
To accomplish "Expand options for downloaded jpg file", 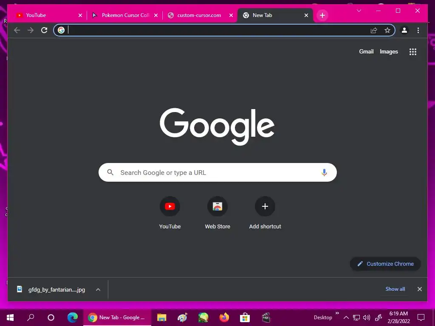I will coord(98,289).
